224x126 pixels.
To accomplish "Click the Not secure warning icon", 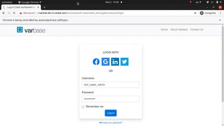I will 21,13.
